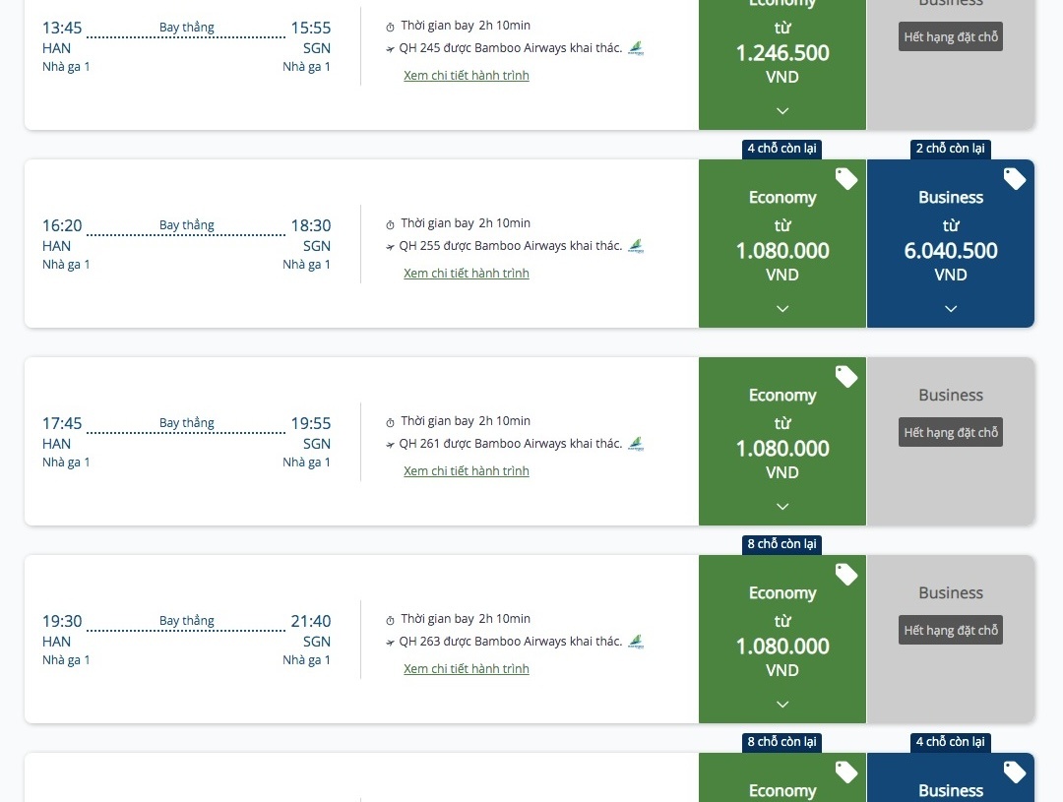View itinerary details for flight QH 263

467,669
